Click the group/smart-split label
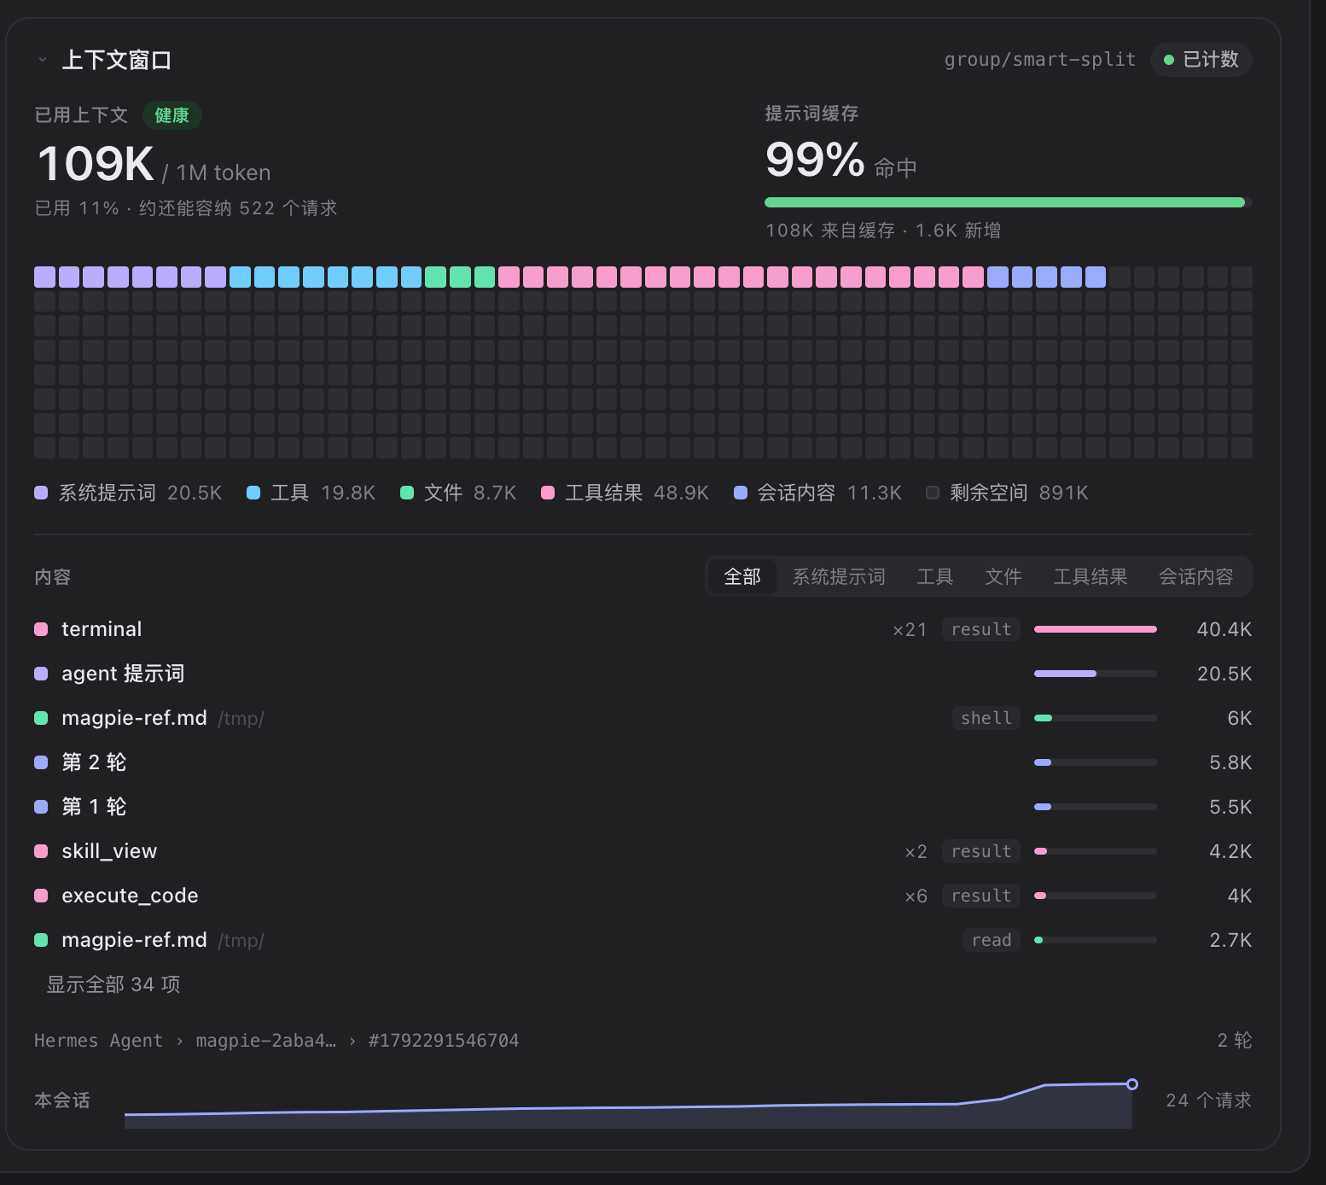The width and height of the screenshot is (1326, 1185). tap(1040, 60)
